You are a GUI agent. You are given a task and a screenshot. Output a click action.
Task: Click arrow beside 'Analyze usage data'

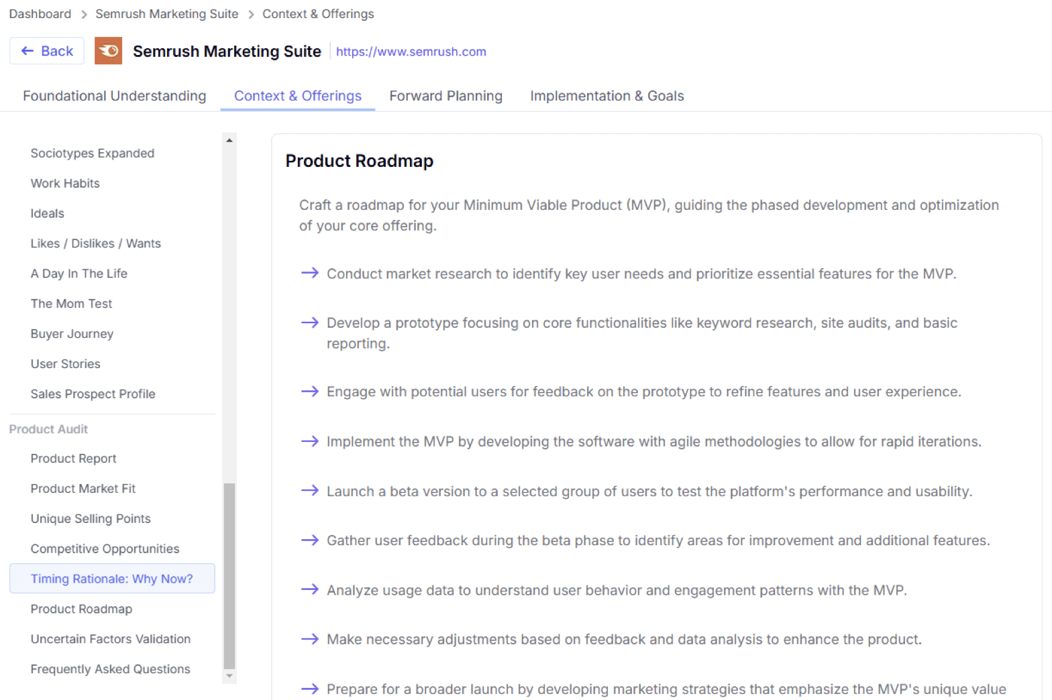coord(310,589)
